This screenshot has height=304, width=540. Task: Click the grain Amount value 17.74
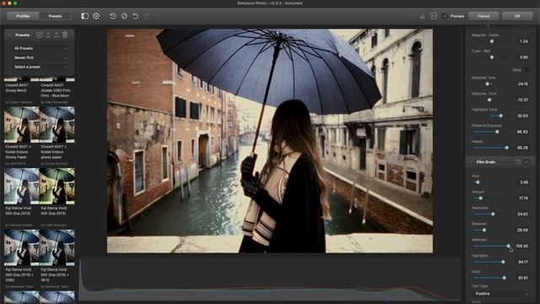[523, 198]
